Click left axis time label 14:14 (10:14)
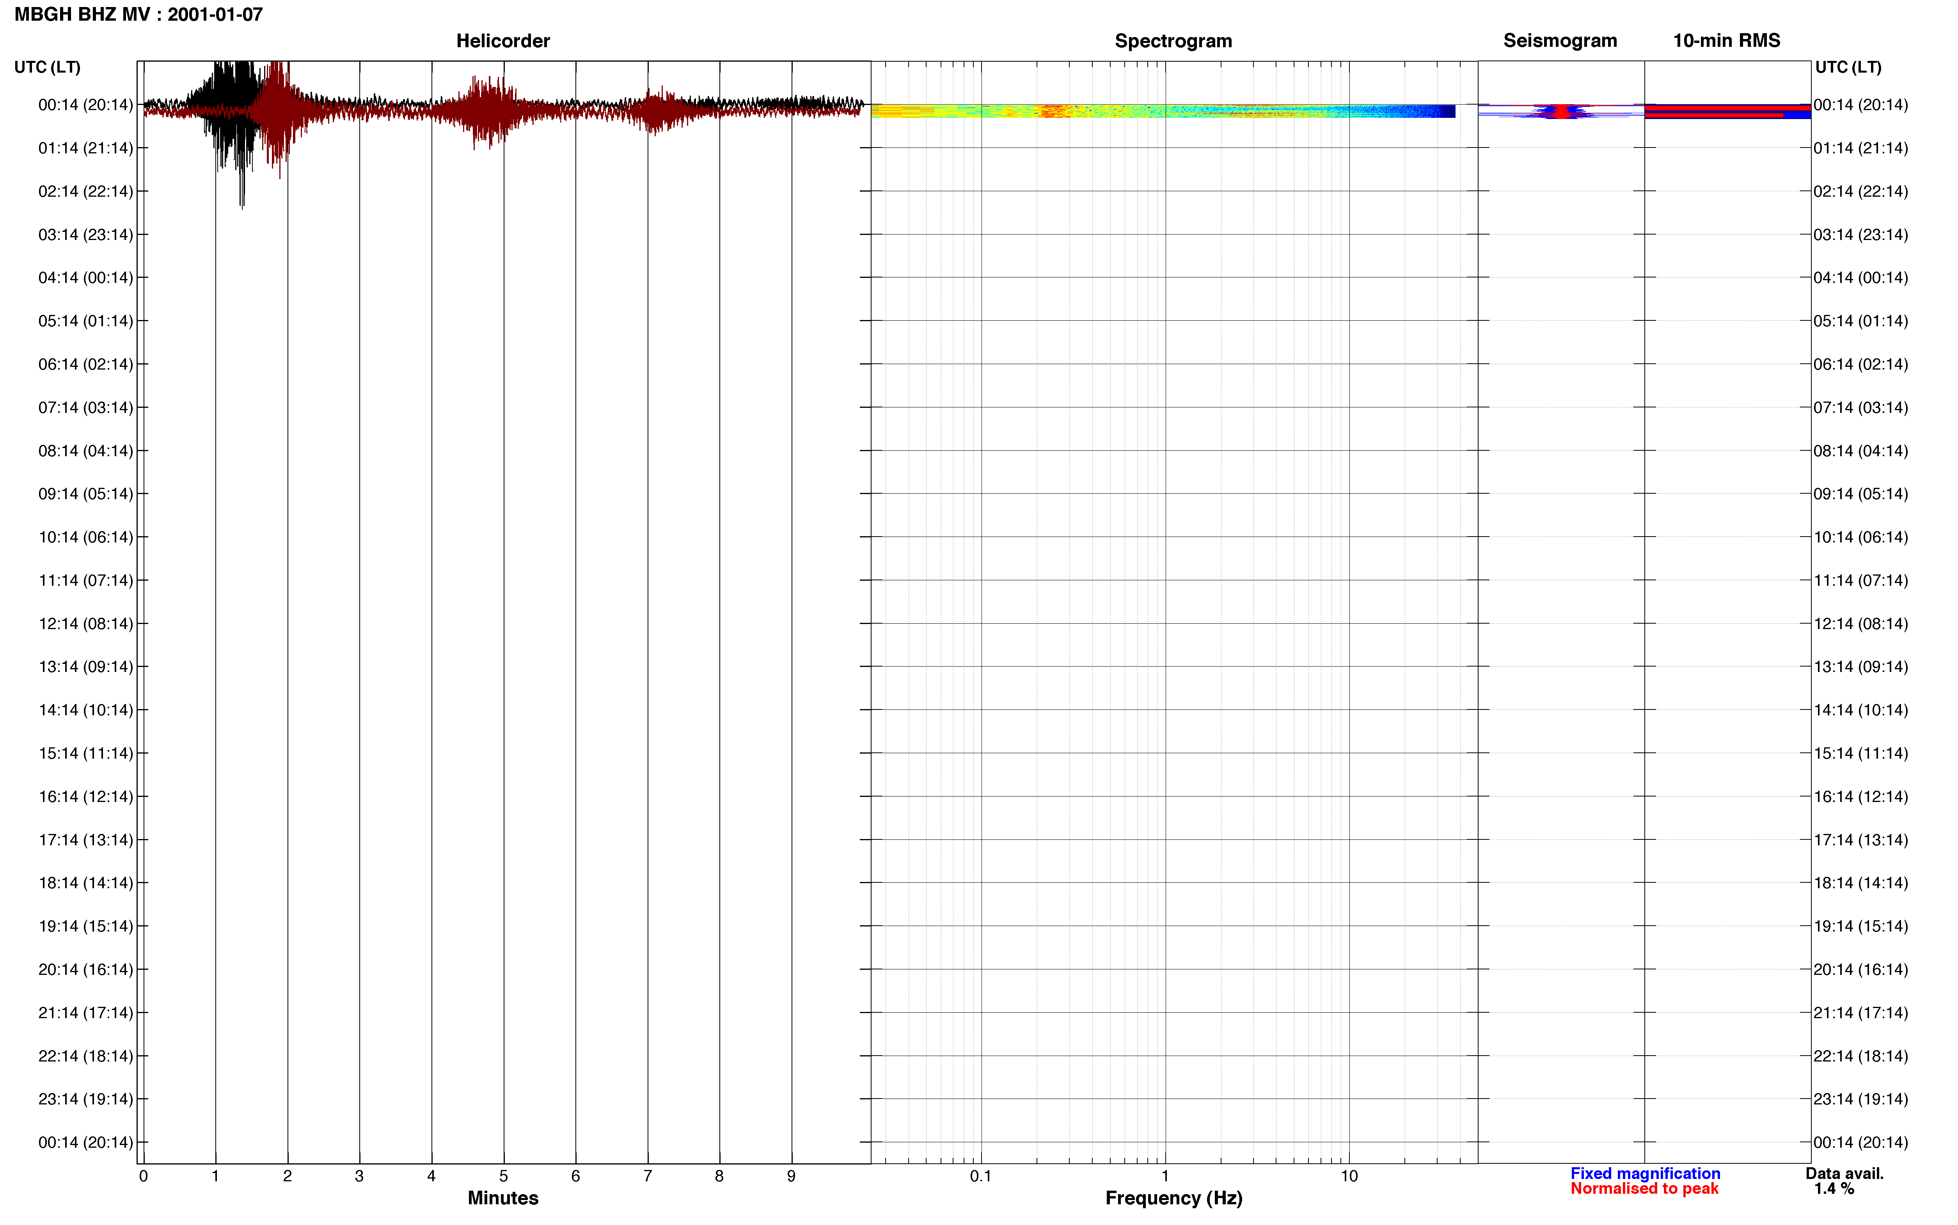 point(85,710)
